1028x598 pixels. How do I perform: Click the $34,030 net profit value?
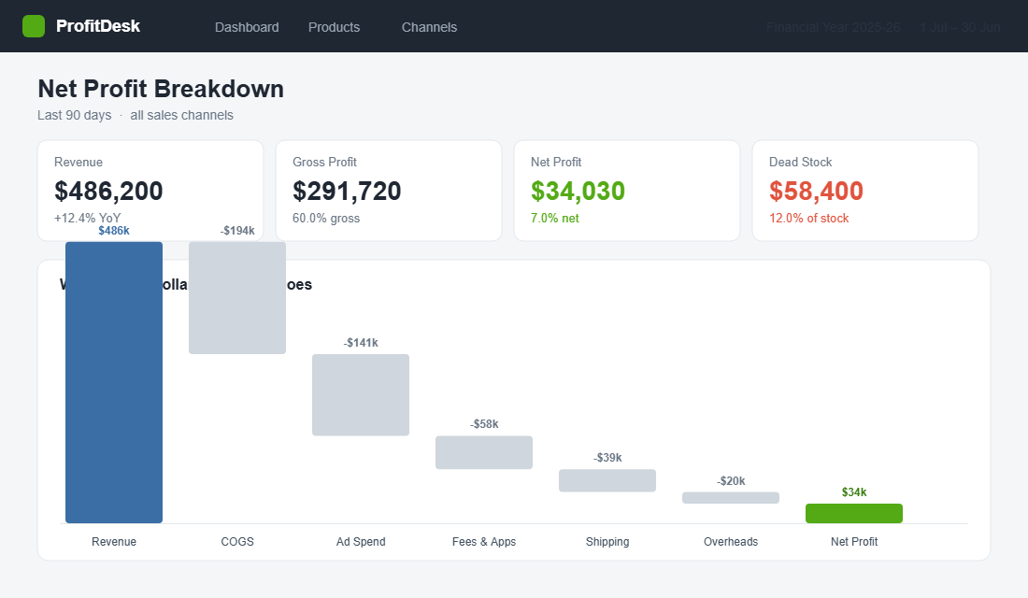(578, 191)
